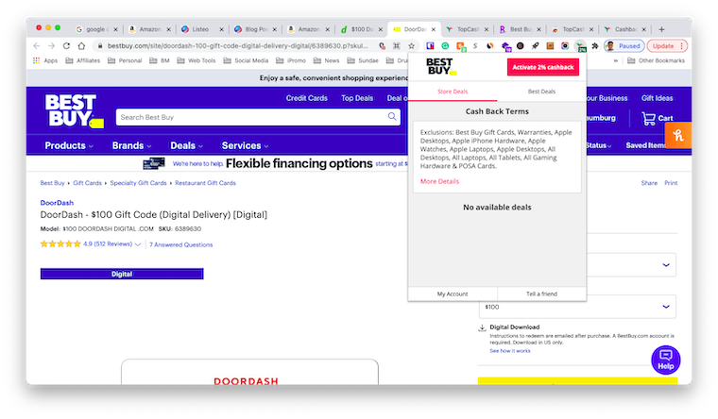Go to Best Buy home via logo
Screen dimensions: 718x419
point(74,110)
